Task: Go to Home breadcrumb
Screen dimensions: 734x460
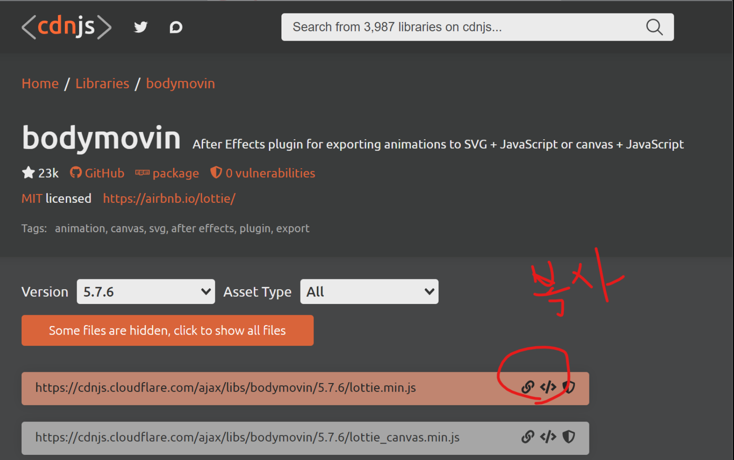Action: tap(40, 83)
